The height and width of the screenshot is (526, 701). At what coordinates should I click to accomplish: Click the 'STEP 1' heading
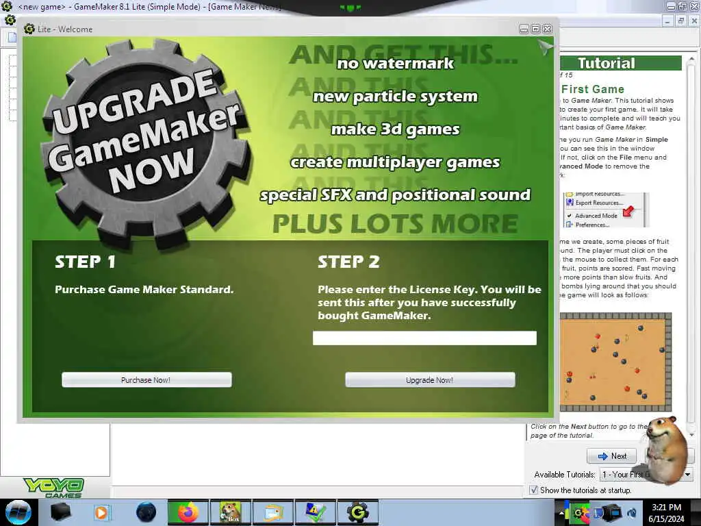pos(85,262)
